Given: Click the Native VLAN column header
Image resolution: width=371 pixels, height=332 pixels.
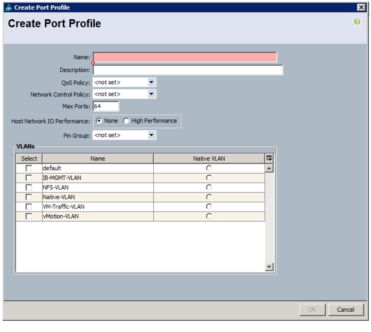Looking at the screenshot, I should point(209,158).
